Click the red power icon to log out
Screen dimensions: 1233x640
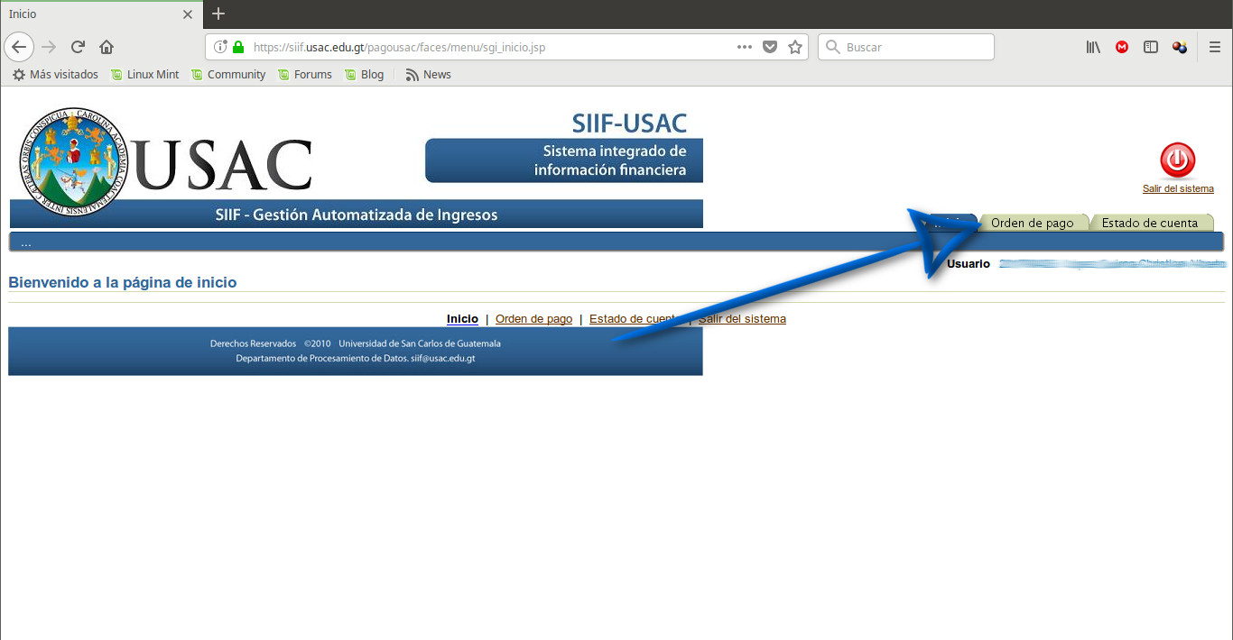click(x=1177, y=161)
